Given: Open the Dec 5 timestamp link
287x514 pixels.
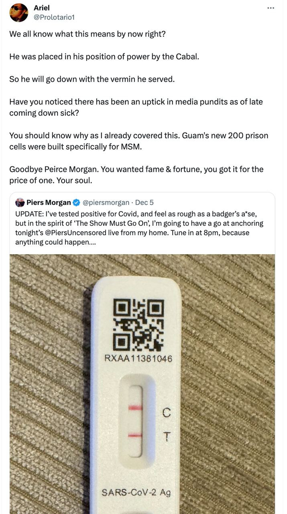Looking at the screenshot, I should (x=145, y=202).
